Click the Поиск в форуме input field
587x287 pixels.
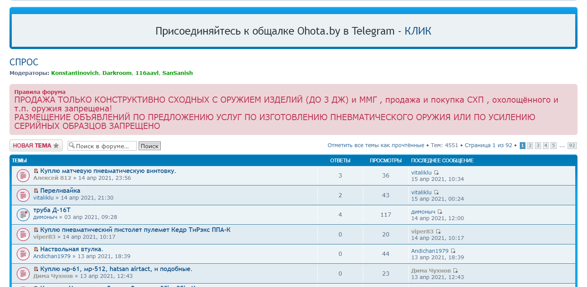(102, 146)
